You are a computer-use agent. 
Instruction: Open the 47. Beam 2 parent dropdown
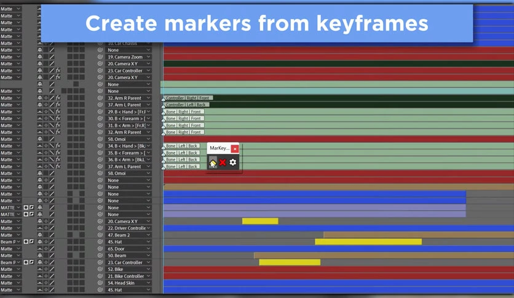pyautogui.click(x=128, y=235)
